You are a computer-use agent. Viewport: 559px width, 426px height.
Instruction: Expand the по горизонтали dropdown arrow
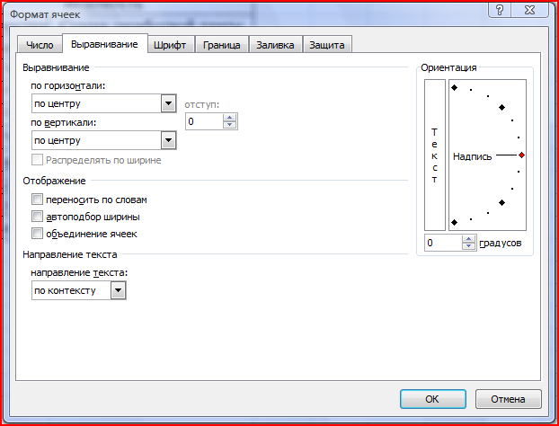click(168, 103)
